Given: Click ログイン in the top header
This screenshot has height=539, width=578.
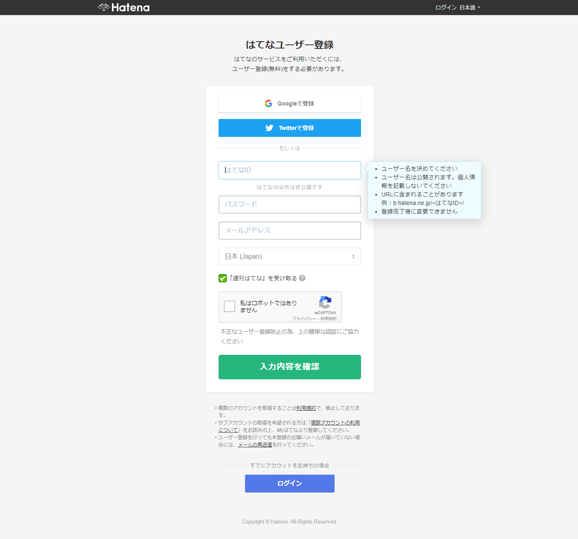Looking at the screenshot, I should tap(446, 7).
